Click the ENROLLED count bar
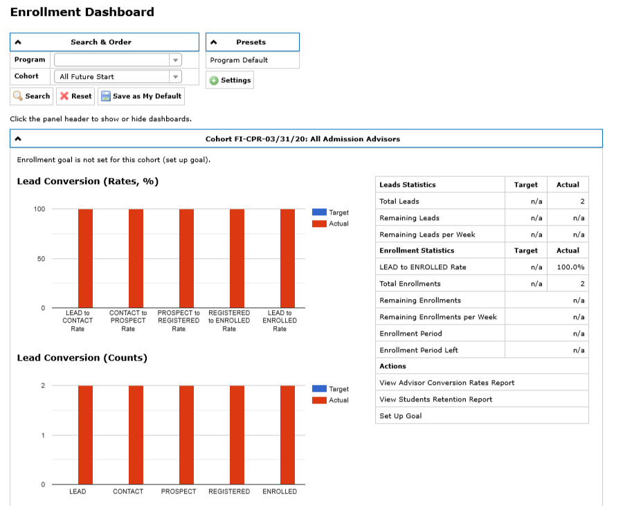632x506 pixels. tap(287, 435)
